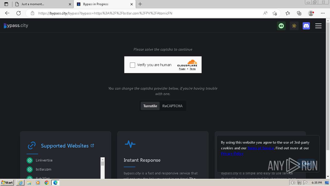Open Microsoft Edge from the taskbar
This screenshot has height=186, width=330.
coord(55,183)
